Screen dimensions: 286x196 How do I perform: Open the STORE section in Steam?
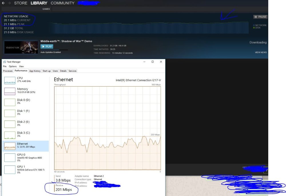click(x=21, y=3)
